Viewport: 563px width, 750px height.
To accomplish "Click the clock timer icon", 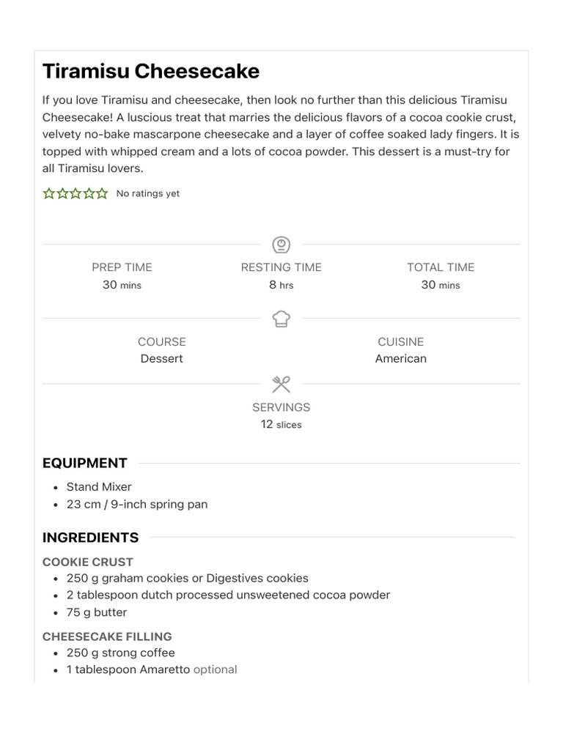I will point(281,245).
